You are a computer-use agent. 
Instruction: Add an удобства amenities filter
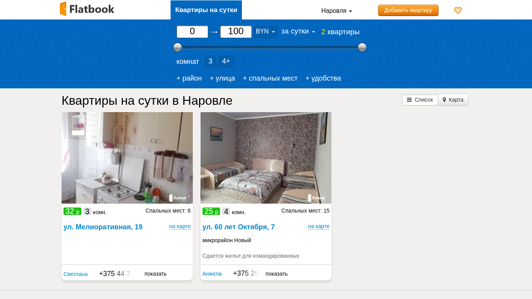coord(323,78)
